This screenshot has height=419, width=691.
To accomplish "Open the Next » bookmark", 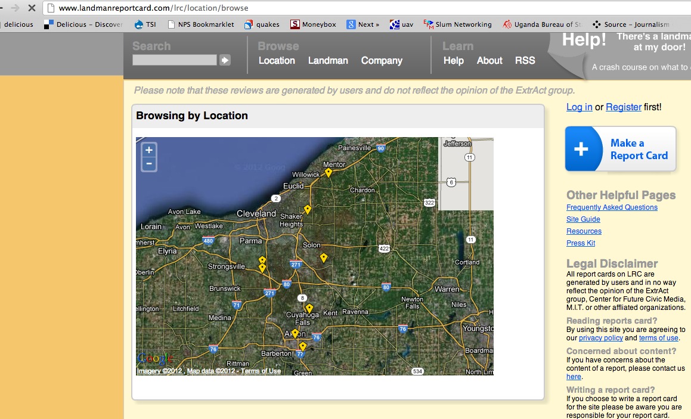I will (x=362, y=24).
